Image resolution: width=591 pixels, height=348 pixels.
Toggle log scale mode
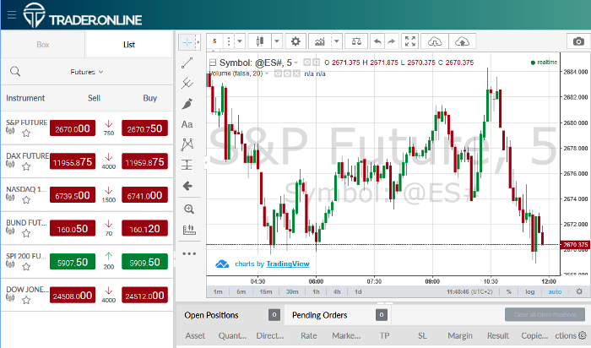click(x=530, y=291)
